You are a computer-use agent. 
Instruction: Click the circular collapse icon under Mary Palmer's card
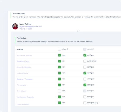(79, 31)
